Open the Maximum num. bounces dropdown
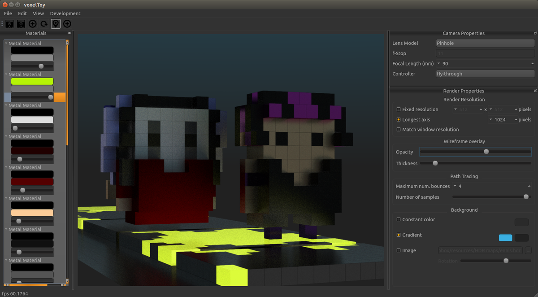 point(456,186)
